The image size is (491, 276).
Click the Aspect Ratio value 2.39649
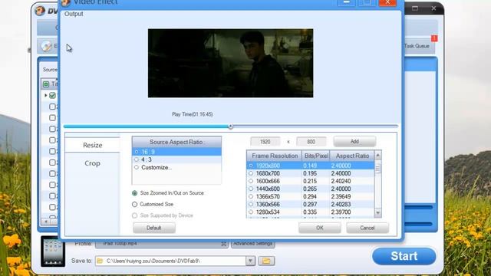point(341,196)
